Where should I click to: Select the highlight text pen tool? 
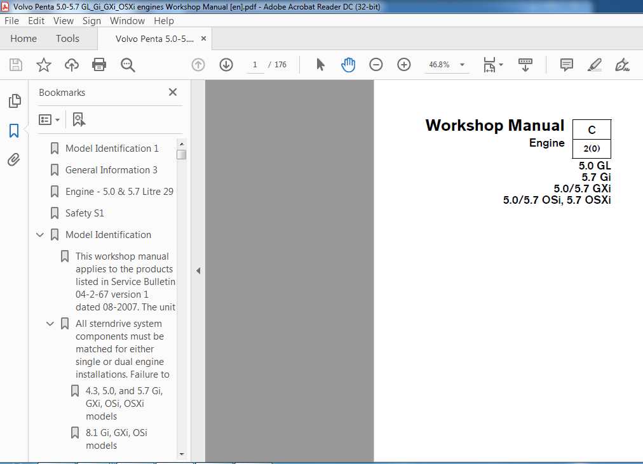pos(594,65)
